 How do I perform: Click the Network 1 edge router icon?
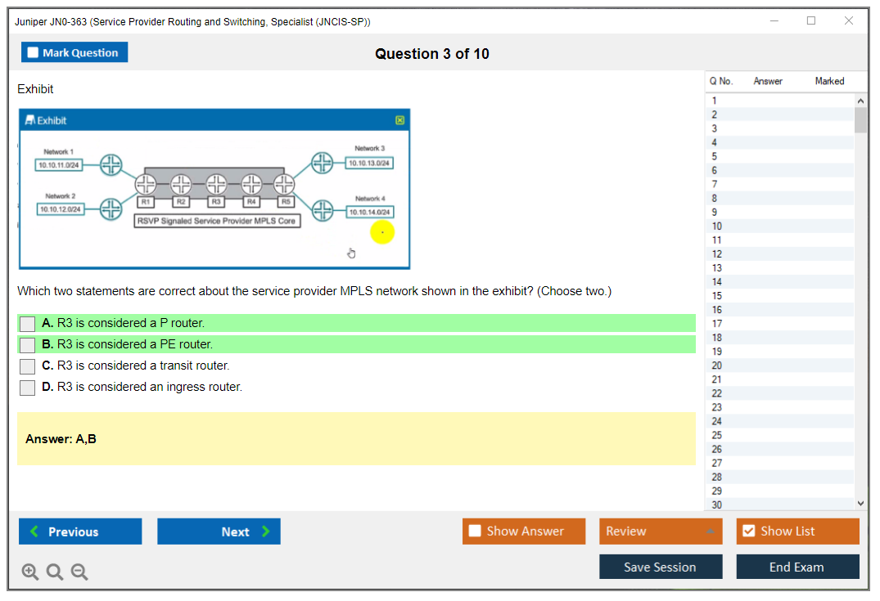point(111,164)
